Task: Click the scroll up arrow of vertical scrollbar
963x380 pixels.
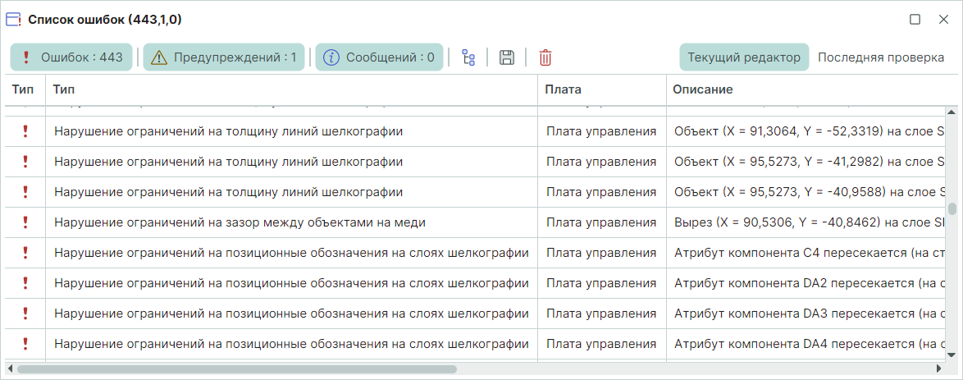Action: (x=952, y=112)
